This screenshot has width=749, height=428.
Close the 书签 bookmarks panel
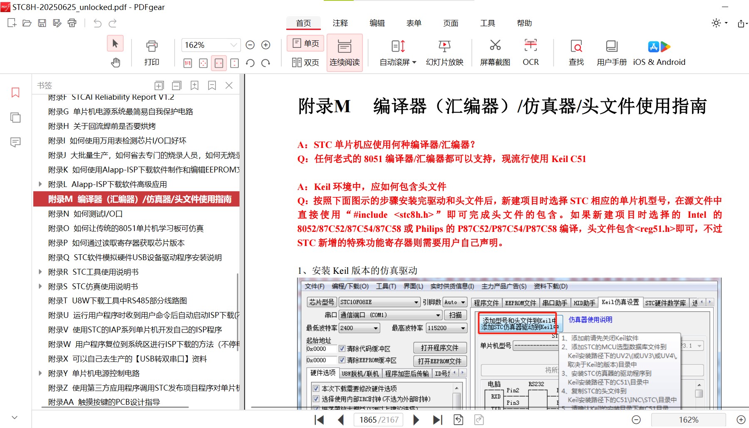pyautogui.click(x=229, y=86)
